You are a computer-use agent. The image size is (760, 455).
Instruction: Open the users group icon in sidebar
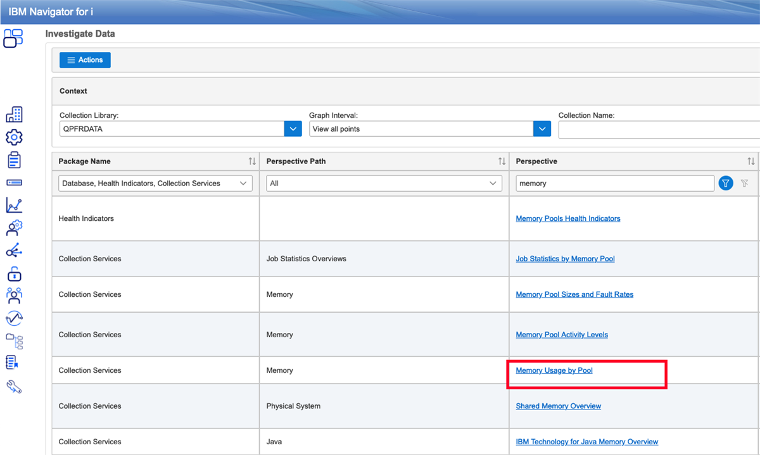tap(14, 296)
